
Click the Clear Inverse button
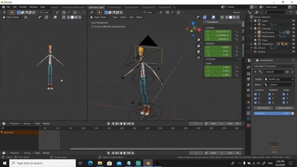(284, 108)
